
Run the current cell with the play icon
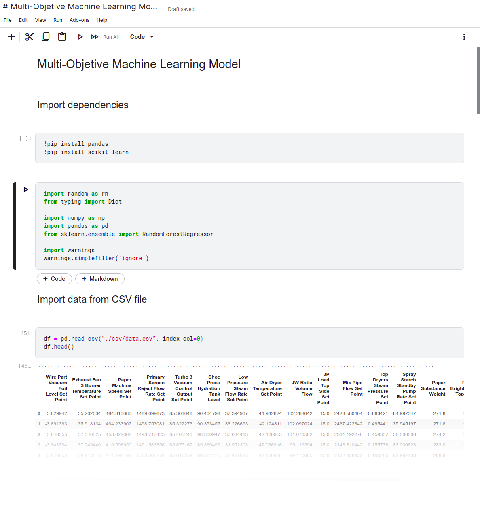click(x=80, y=36)
